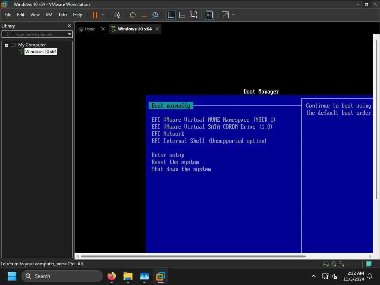Select the Enter setup option
Screen dimensions: 380x285
[x=168, y=155]
